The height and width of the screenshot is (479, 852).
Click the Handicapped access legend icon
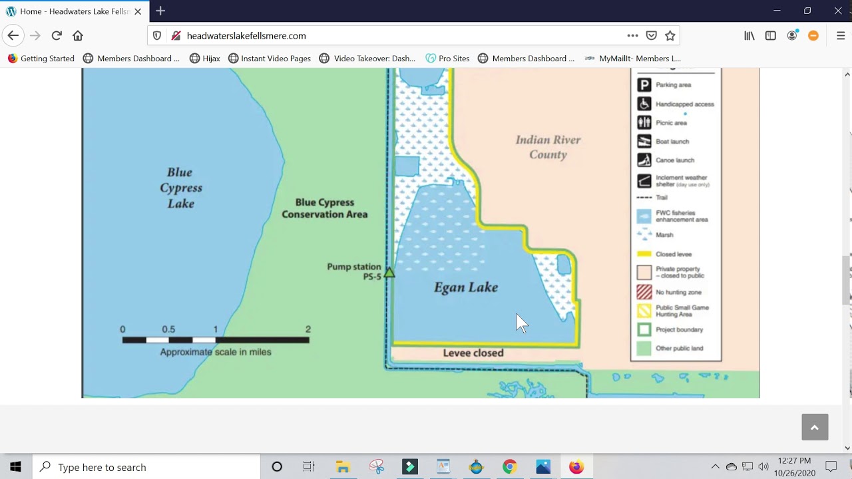[644, 104]
